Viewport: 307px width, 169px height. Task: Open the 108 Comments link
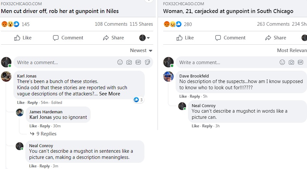point(111,24)
